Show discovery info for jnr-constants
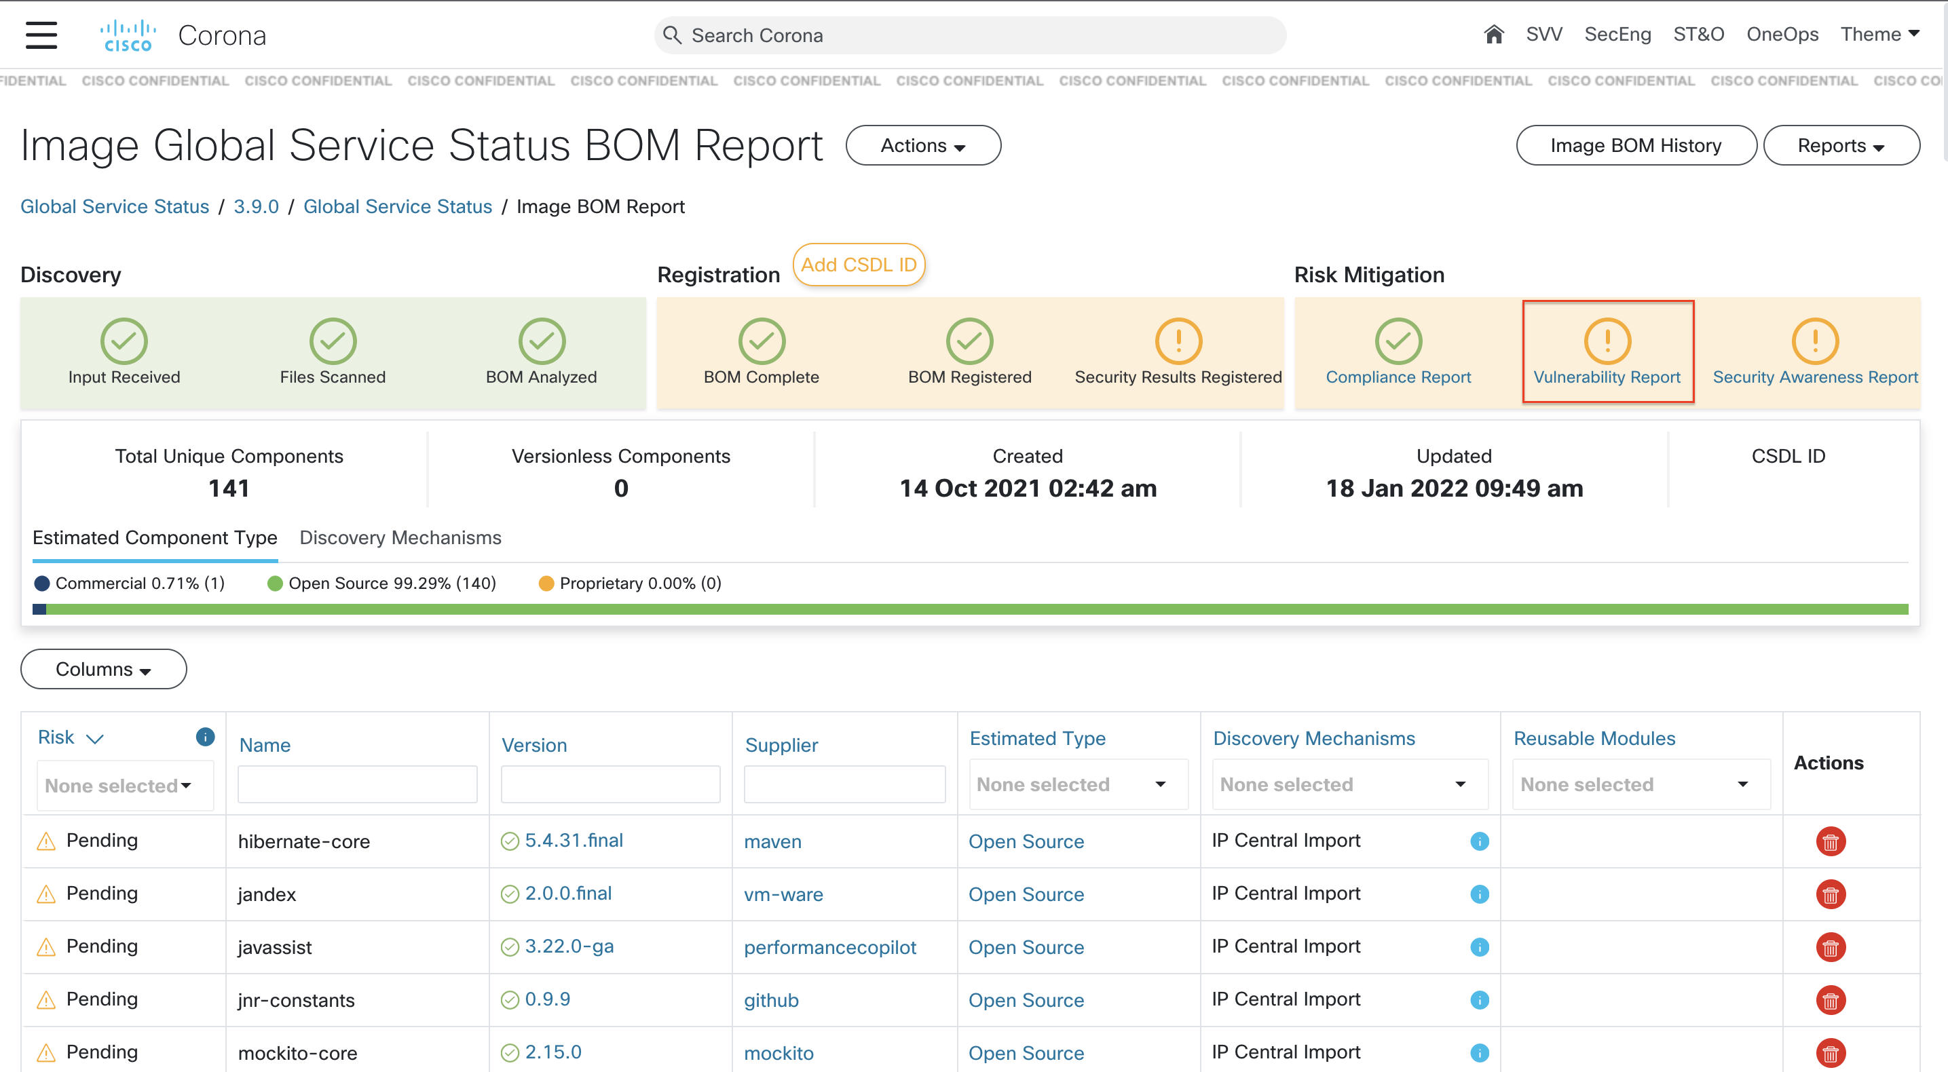This screenshot has height=1072, width=1948. pyautogui.click(x=1479, y=1000)
